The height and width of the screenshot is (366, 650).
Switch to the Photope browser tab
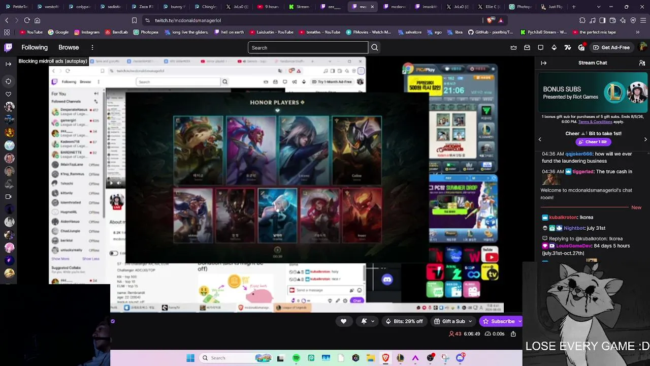520,7
